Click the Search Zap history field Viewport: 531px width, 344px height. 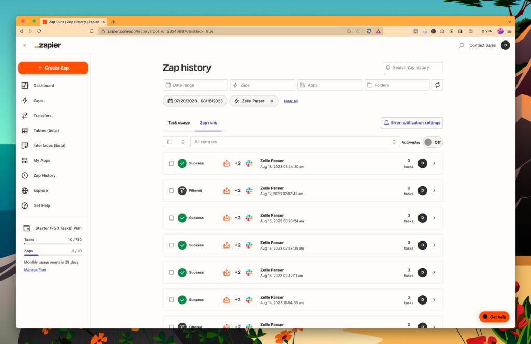click(x=413, y=67)
